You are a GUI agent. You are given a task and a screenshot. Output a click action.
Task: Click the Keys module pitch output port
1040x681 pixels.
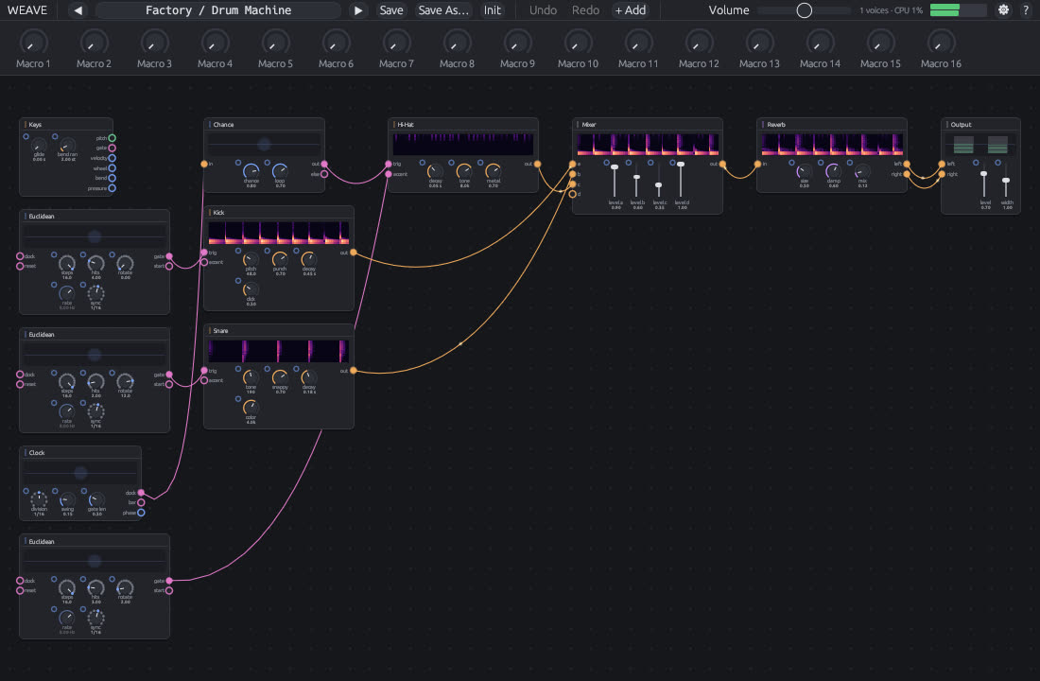(x=113, y=138)
